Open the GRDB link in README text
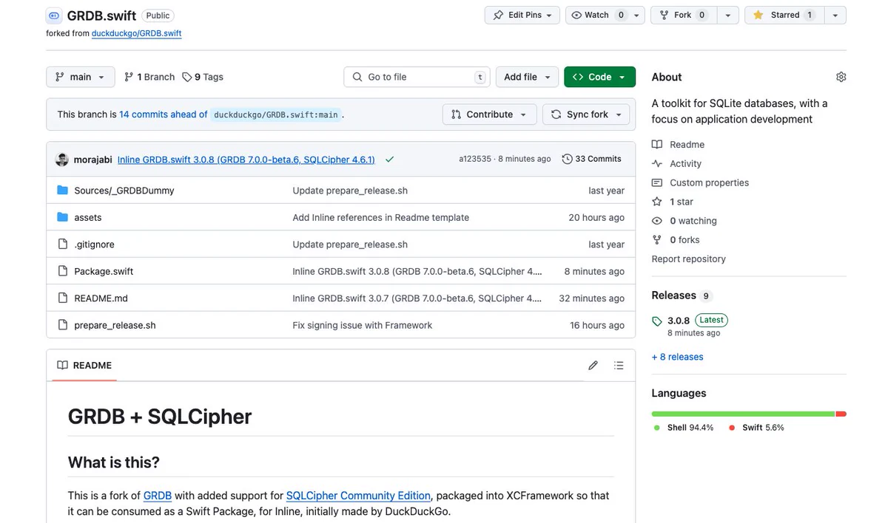 158,496
